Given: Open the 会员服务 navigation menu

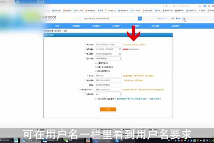Looking at the screenshot, I should pyautogui.click(x=97, y=26).
